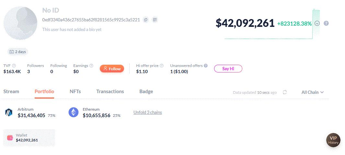Click the profile avatar
Viewport: 345px width, 155px height.
tap(20, 23)
